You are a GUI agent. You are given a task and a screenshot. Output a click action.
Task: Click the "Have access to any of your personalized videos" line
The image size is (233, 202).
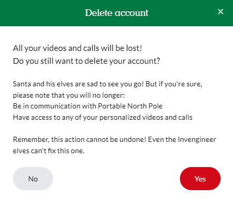pos(103,118)
